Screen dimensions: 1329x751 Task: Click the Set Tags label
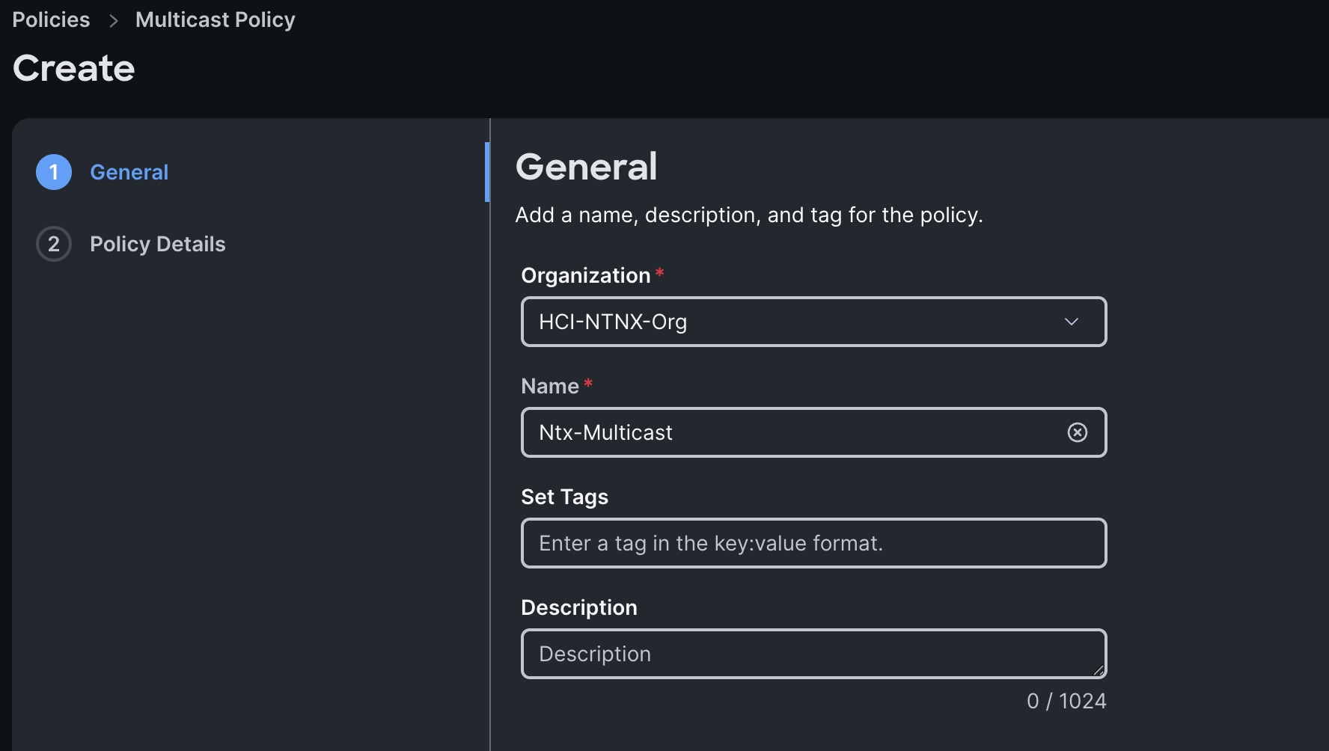click(564, 497)
